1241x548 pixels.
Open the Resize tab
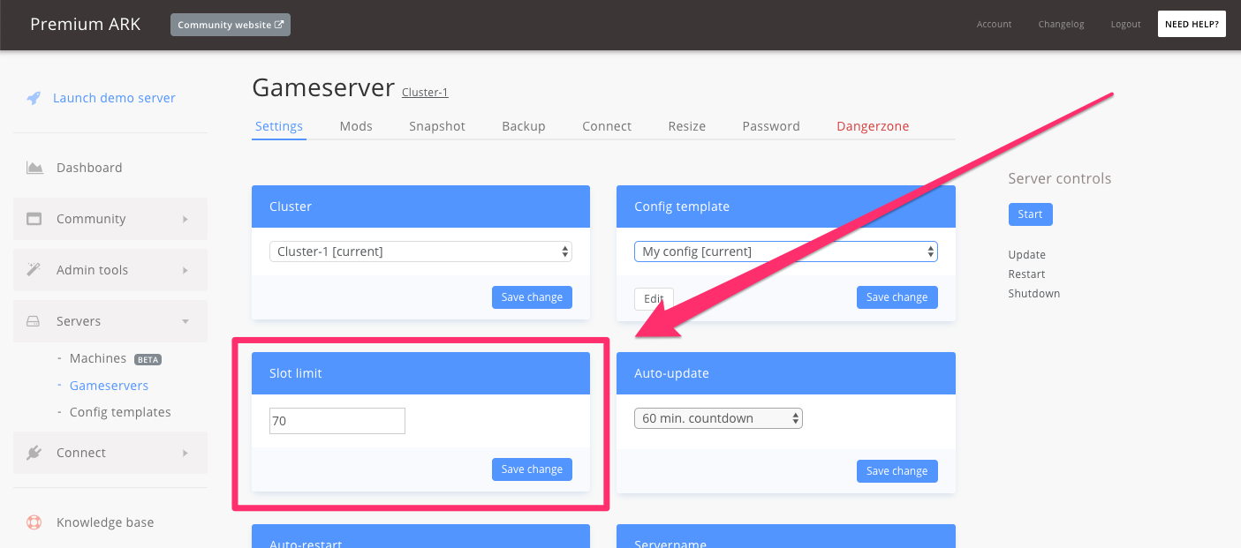point(687,126)
